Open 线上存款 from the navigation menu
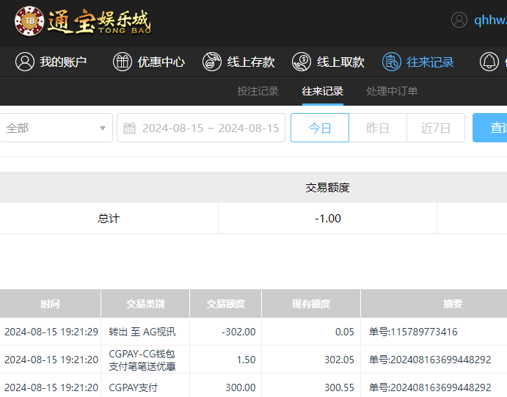Viewport: 507px width, 397px height. [251, 62]
